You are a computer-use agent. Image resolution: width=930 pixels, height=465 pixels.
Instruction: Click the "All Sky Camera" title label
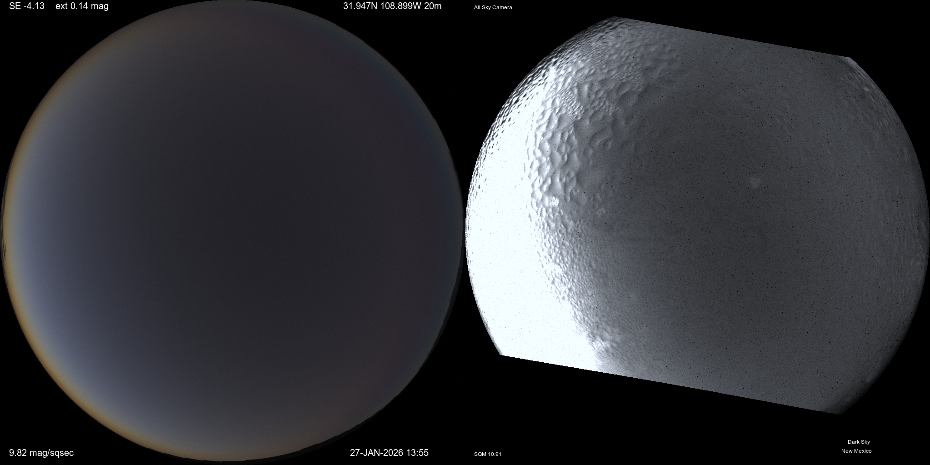click(493, 8)
